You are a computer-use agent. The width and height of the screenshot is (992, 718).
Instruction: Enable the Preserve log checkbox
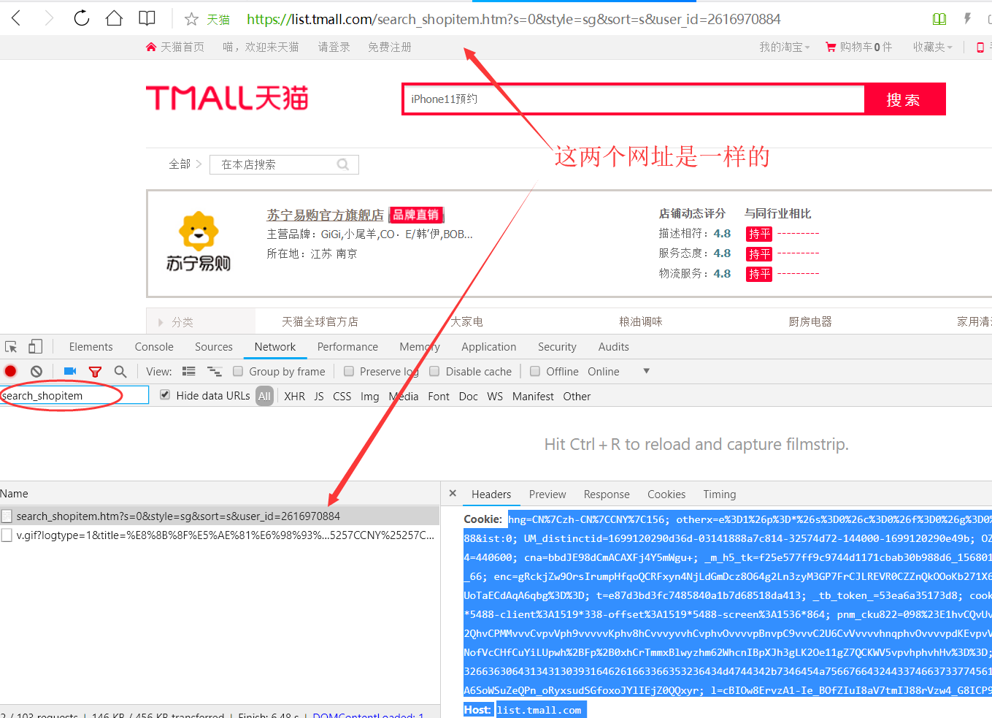(x=349, y=371)
